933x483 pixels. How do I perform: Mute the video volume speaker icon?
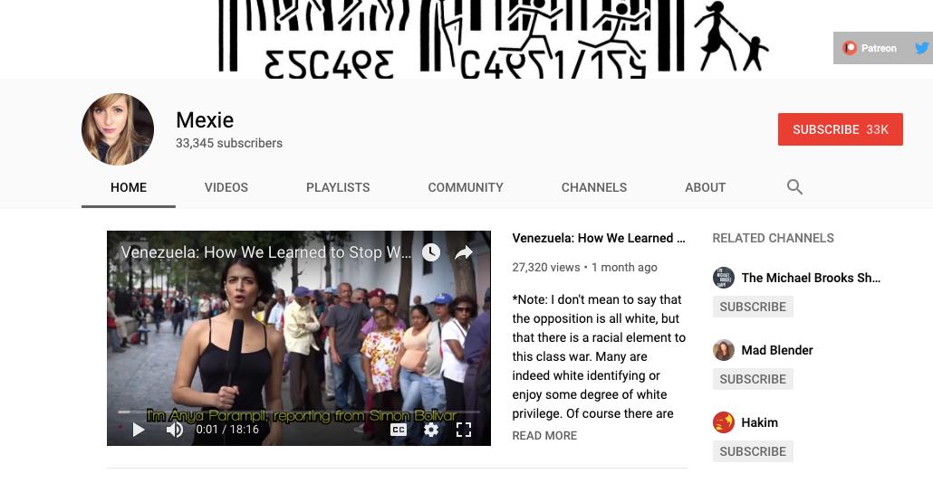tap(174, 430)
